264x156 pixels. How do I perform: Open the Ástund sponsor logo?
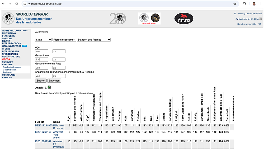pyautogui.click(x=184, y=18)
